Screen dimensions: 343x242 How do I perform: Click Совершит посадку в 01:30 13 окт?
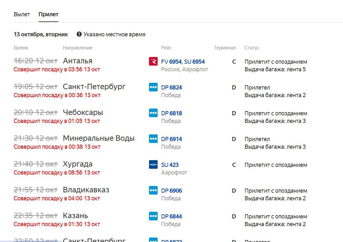57,224
